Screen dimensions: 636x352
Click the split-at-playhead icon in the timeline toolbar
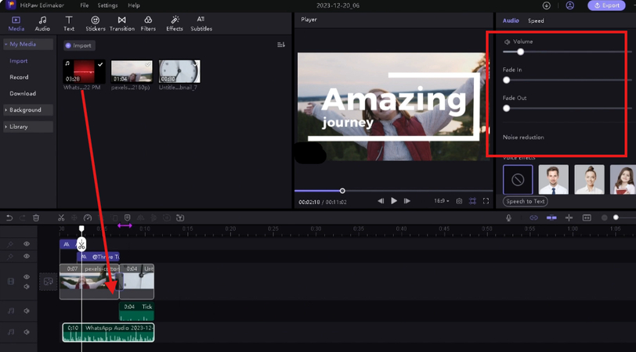tap(569, 218)
